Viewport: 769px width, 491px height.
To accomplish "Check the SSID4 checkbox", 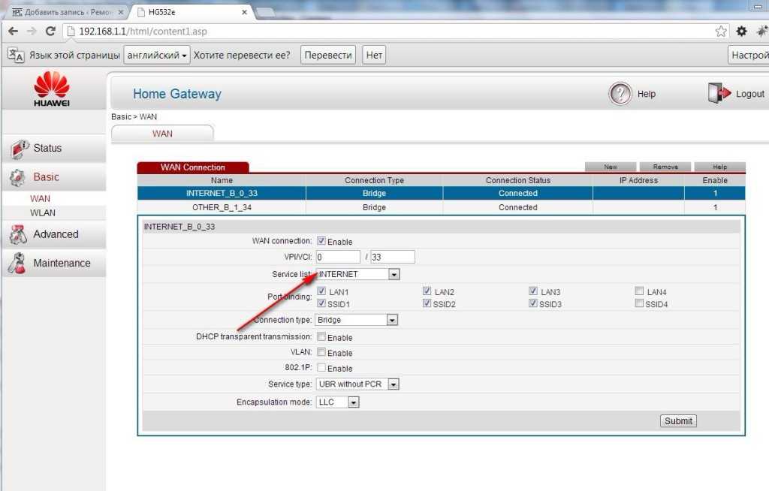I will [639, 303].
